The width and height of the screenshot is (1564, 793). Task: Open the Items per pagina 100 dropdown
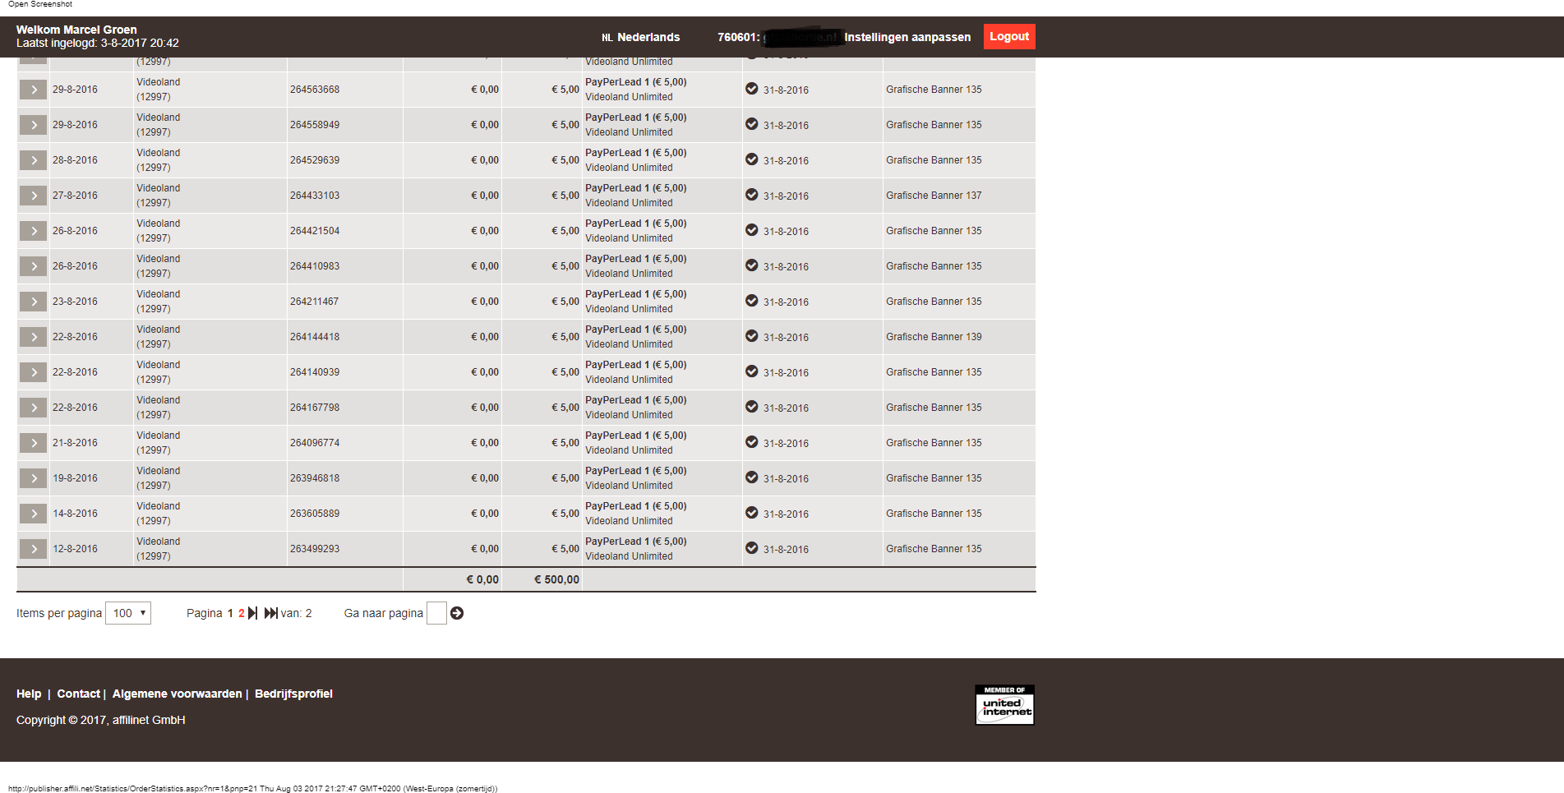(x=128, y=613)
